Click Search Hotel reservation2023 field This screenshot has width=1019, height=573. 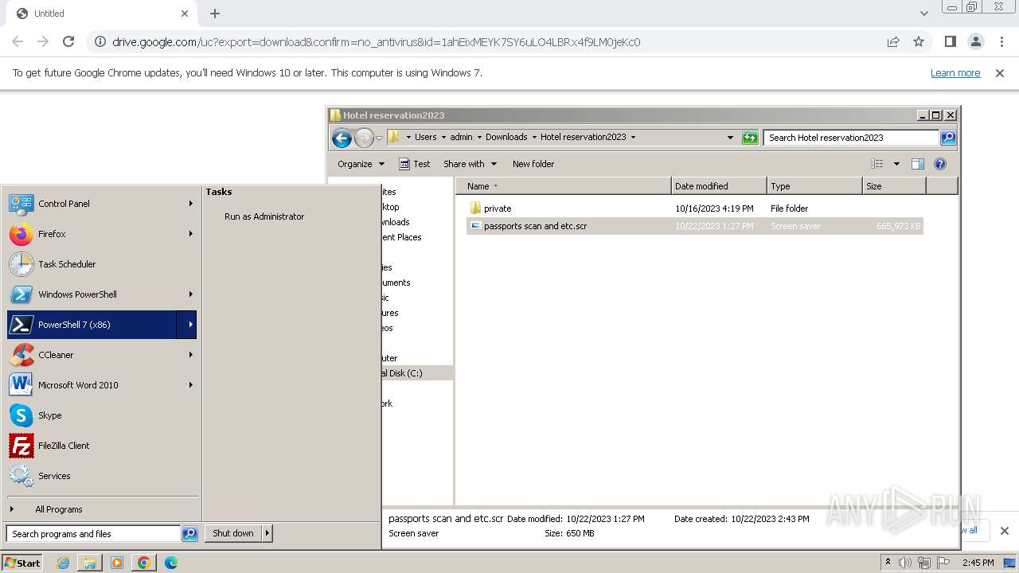pos(851,138)
